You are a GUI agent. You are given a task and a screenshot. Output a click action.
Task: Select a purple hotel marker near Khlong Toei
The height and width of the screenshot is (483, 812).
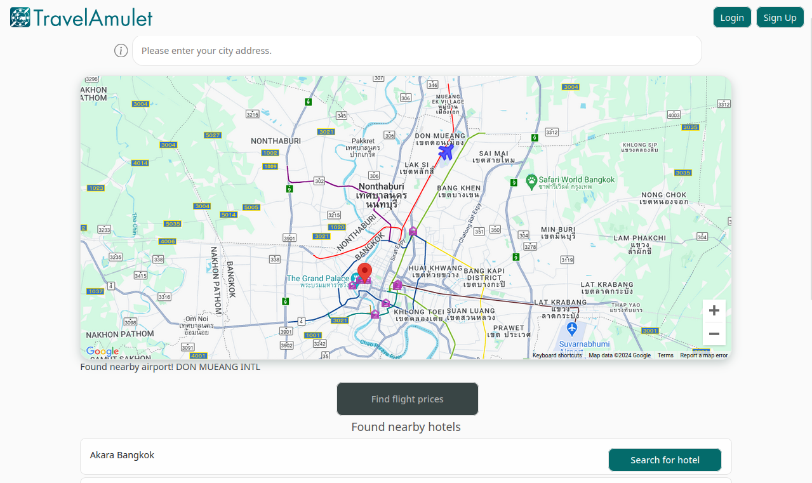384,303
